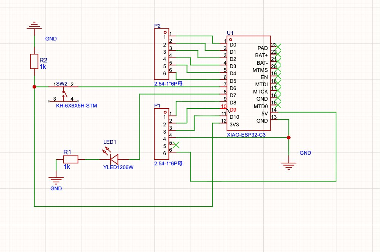Click the D10 pin name on U1
Screen dimensions: 380x252
coord(235,117)
